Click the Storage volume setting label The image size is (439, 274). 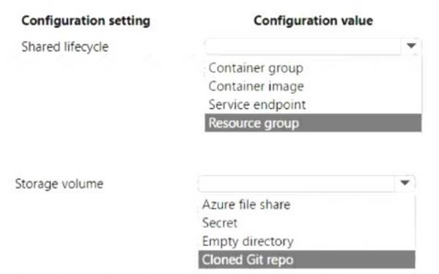pos(59,184)
